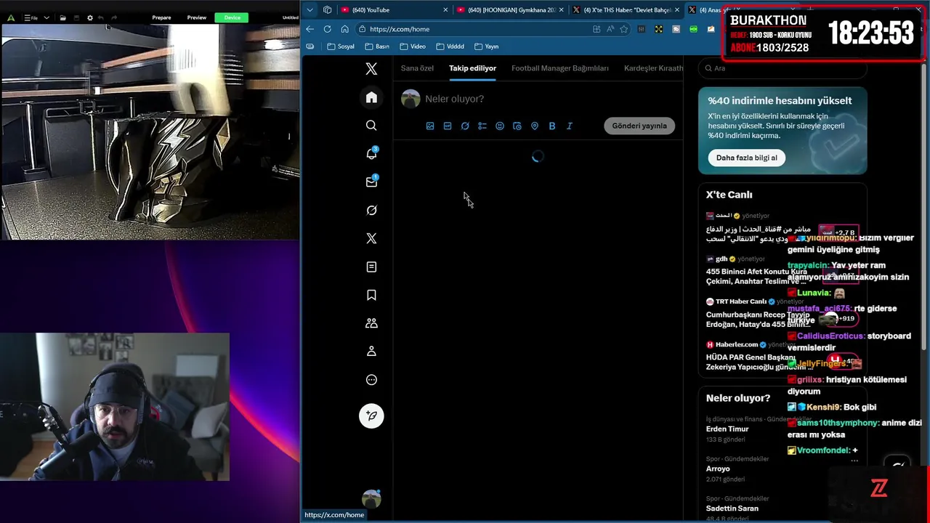Open the Erden Timur trending topic
The height and width of the screenshot is (523, 930).
pyautogui.click(x=727, y=429)
